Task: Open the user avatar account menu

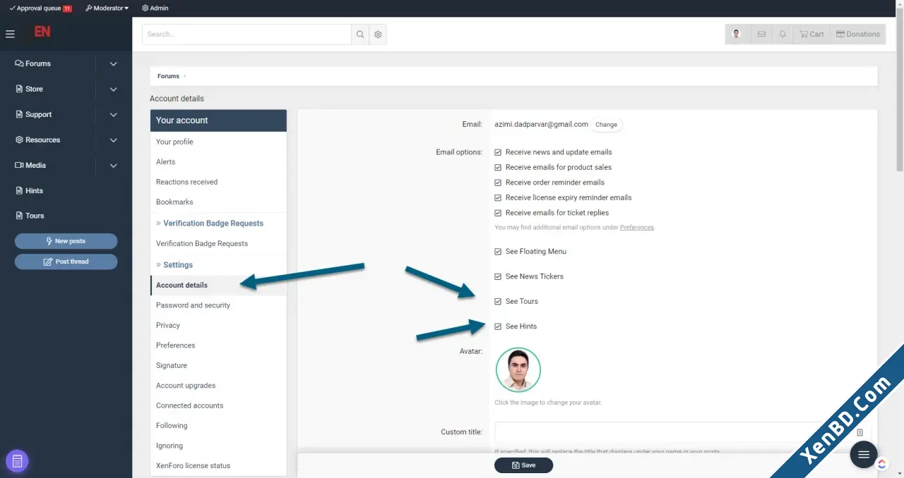Action: tap(737, 34)
